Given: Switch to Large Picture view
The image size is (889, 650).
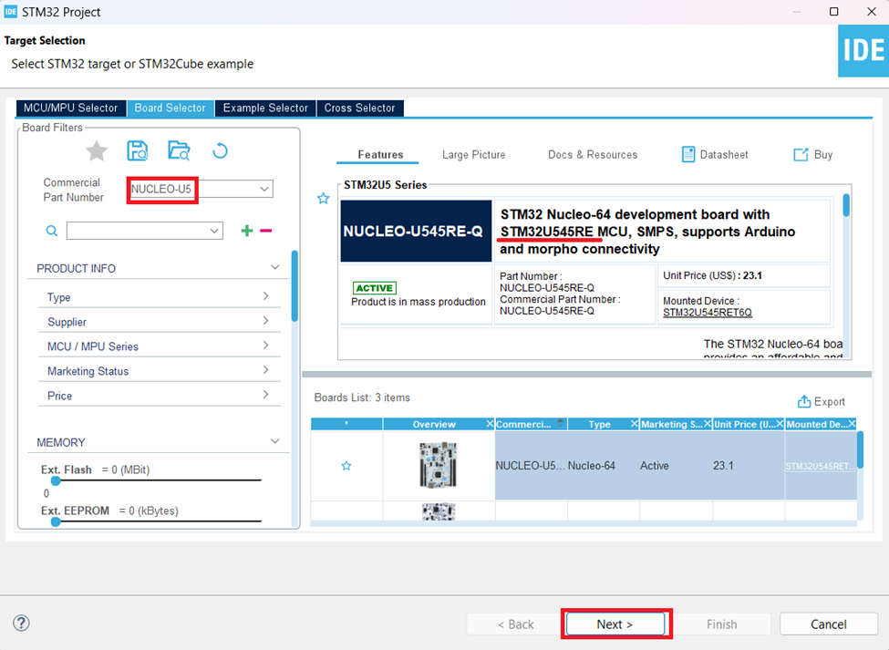Looking at the screenshot, I should (x=473, y=155).
